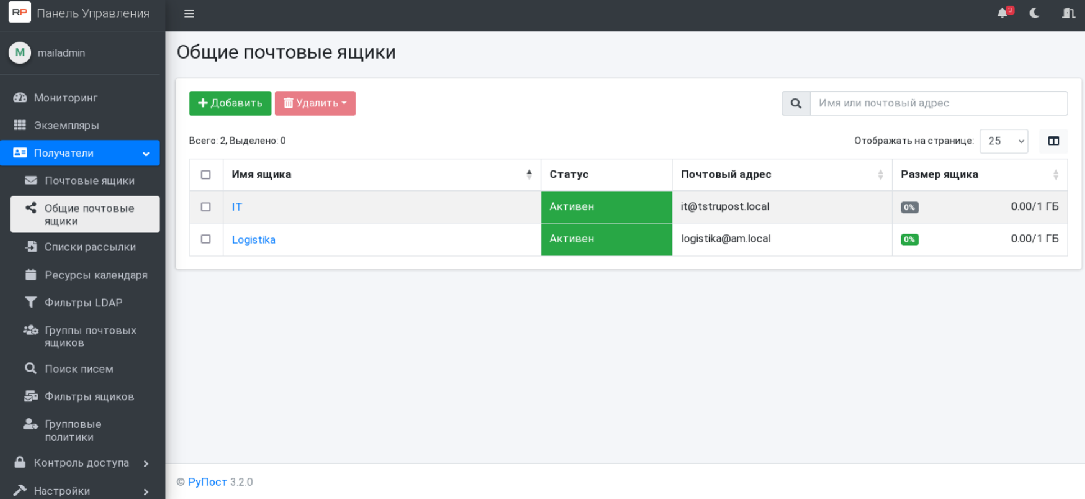Click the Фильтры ящиков icon
The width and height of the screenshot is (1085, 499).
coord(31,396)
